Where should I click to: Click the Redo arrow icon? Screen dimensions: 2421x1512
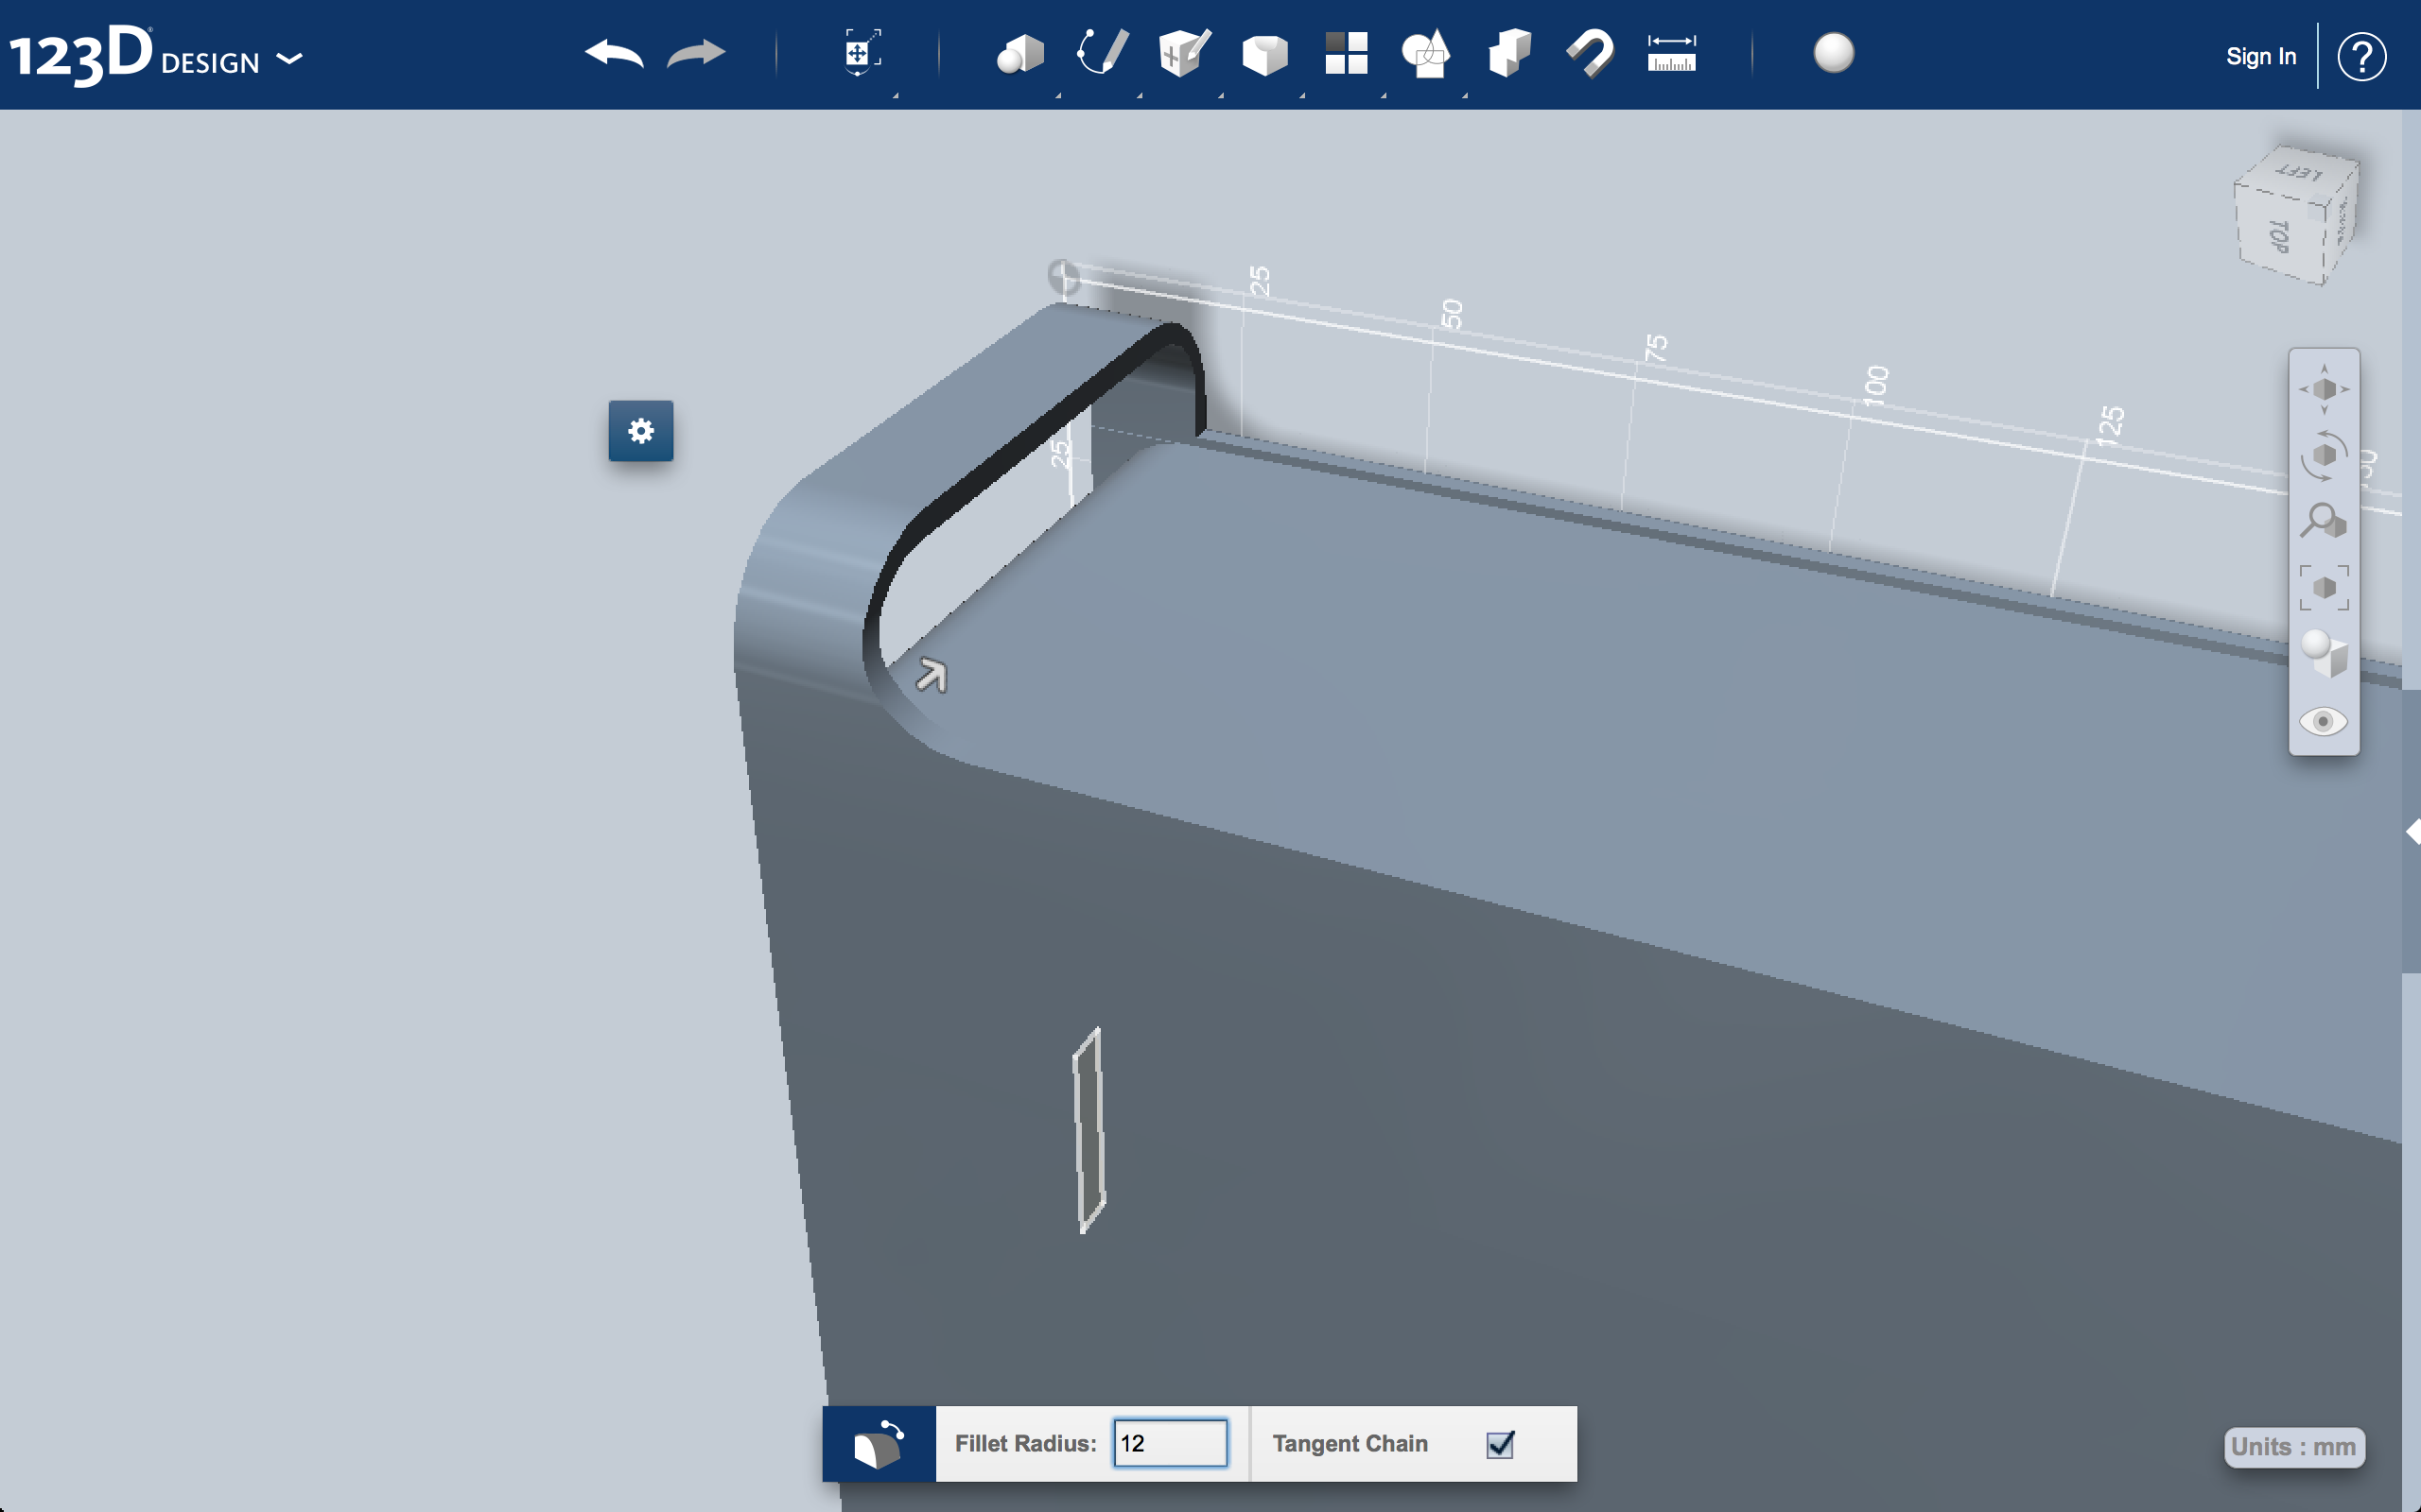(x=697, y=56)
